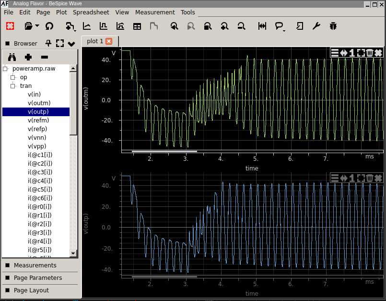Toggle the Page Layout panel checkbox
Screen dimensions: 386x301
7,290
